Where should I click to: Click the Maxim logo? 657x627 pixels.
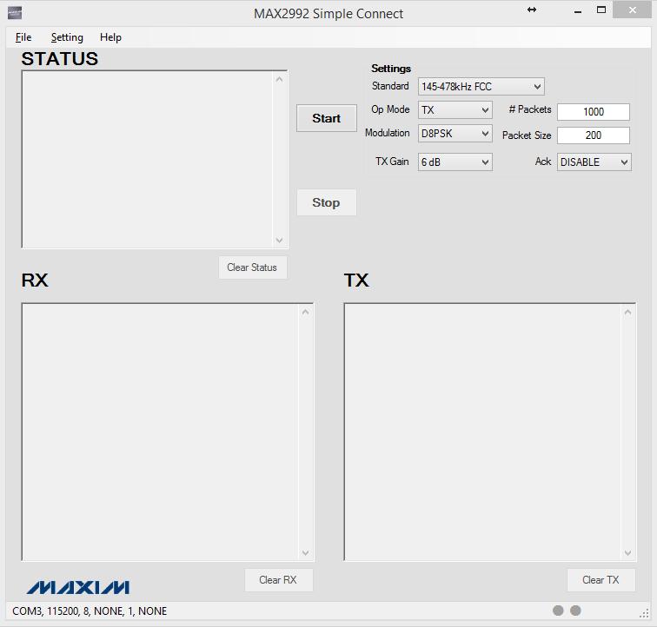pyautogui.click(x=78, y=587)
